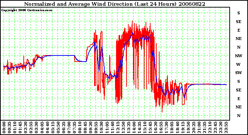Click the '11:05' time axis label
Image resolution: width=248 pixels, height=135 pixels.
107,127
